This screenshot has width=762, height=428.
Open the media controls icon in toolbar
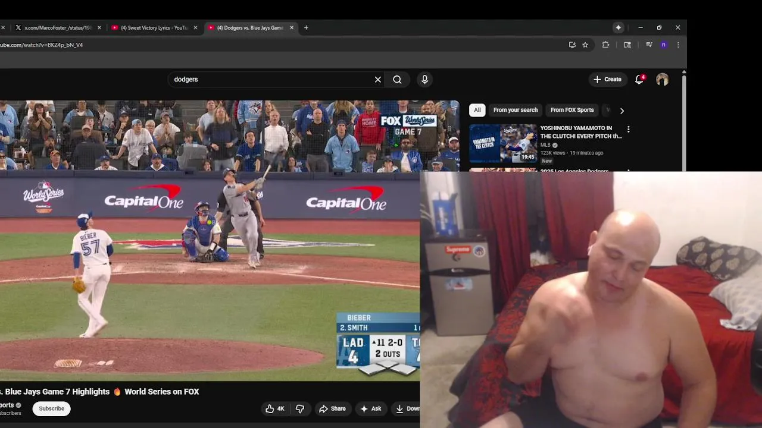[x=649, y=45]
